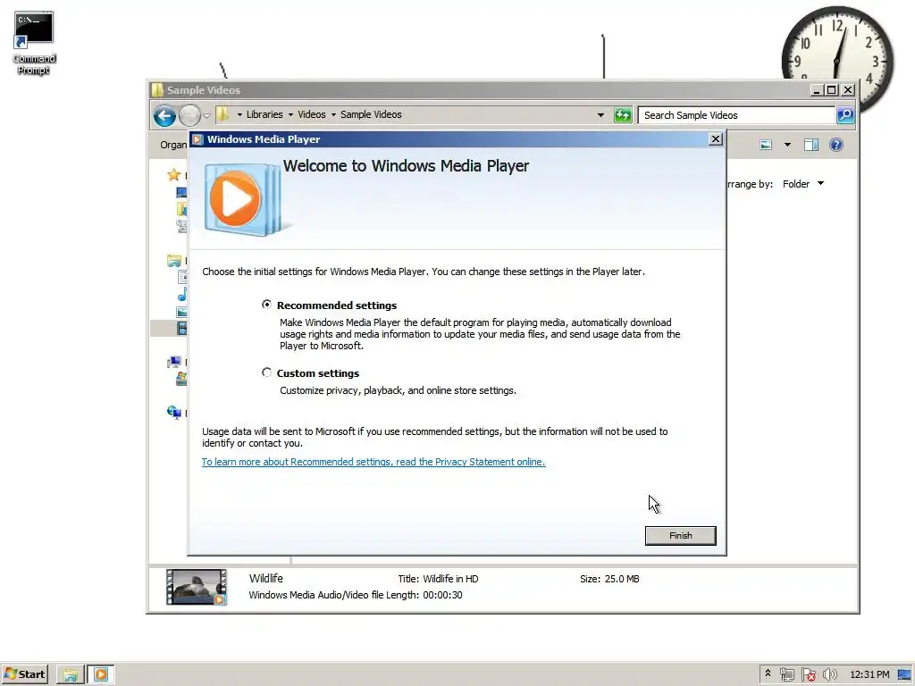
Task: Click the Media Player title bar icon
Action: 197,139
